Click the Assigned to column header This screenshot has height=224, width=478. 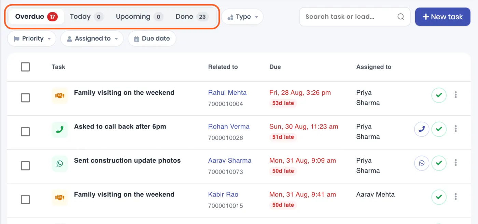coord(374,67)
